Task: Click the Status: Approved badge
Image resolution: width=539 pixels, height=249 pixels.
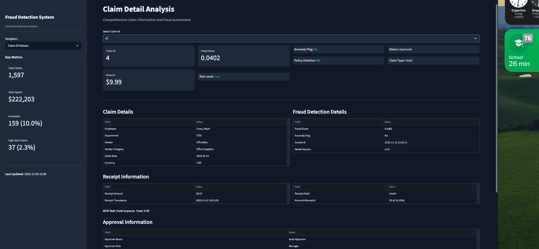Action: click(433, 49)
